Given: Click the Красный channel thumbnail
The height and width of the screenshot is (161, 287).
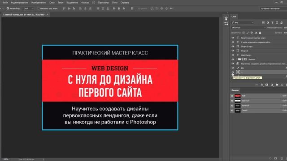Looking at the screenshot, I should pos(238,101).
